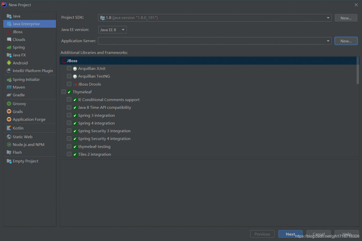Image resolution: width=362 pixels, height=241 pixels.
Task: Click the IntelliJ logo in title bar
Action: (4, 5)
